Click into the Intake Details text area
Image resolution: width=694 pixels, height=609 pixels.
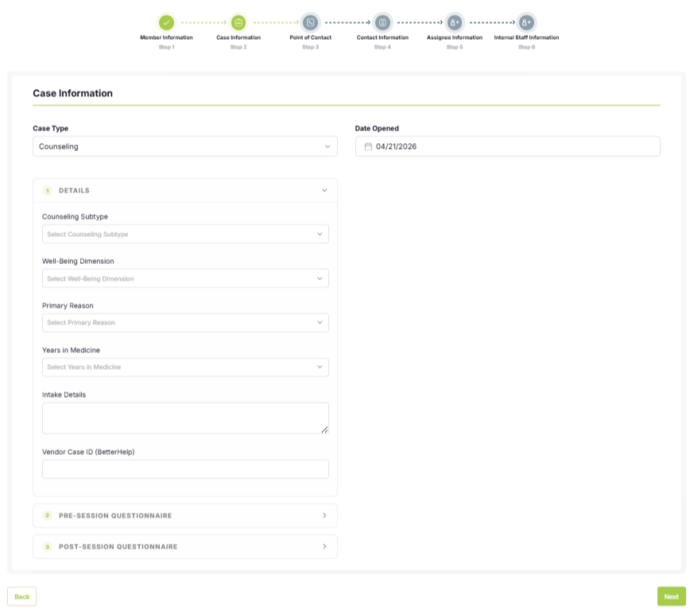(x=185, y=418)
